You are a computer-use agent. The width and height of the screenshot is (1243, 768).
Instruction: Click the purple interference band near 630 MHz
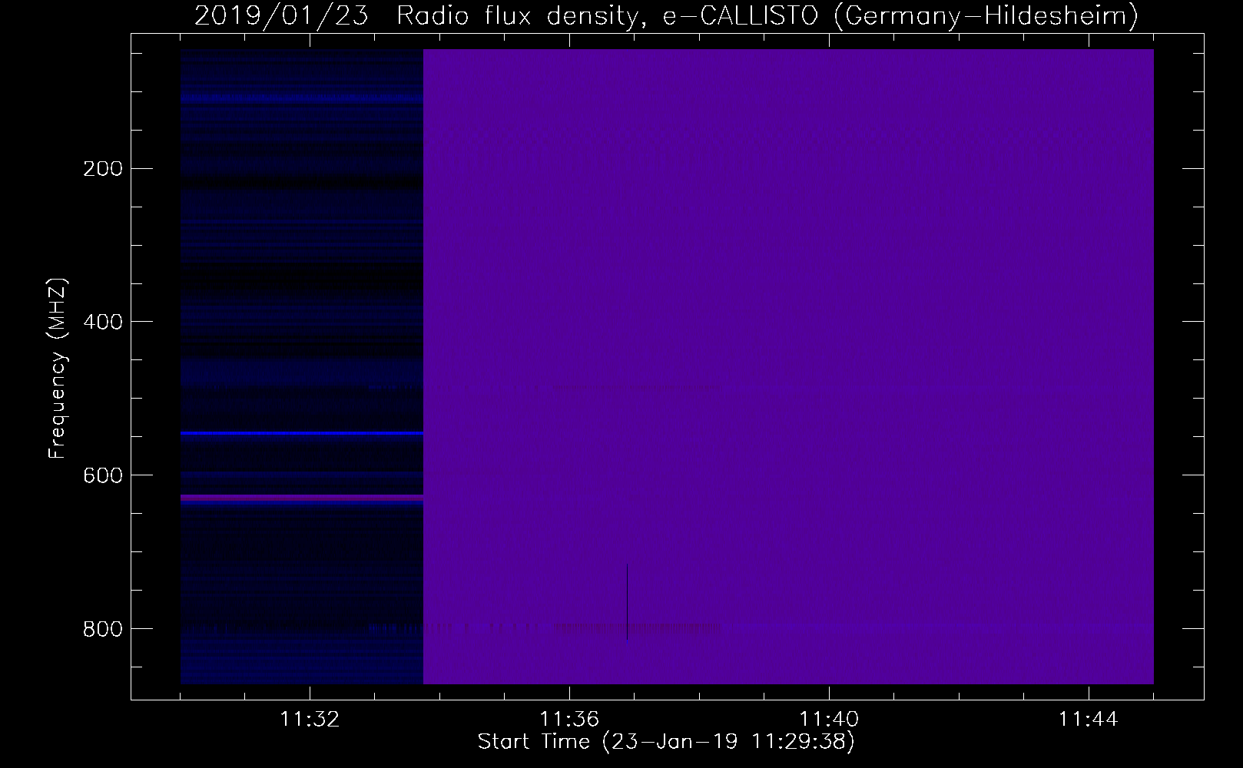pos(302,498)
